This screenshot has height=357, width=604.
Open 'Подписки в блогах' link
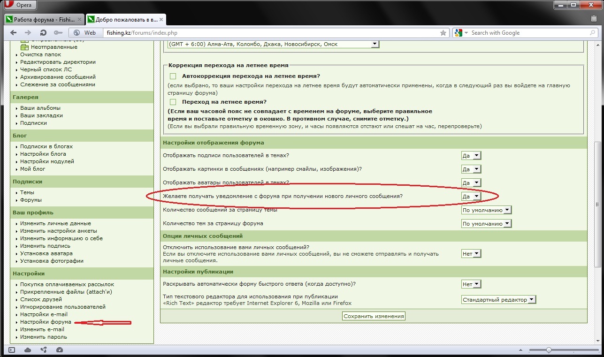[x=46, y=146]
